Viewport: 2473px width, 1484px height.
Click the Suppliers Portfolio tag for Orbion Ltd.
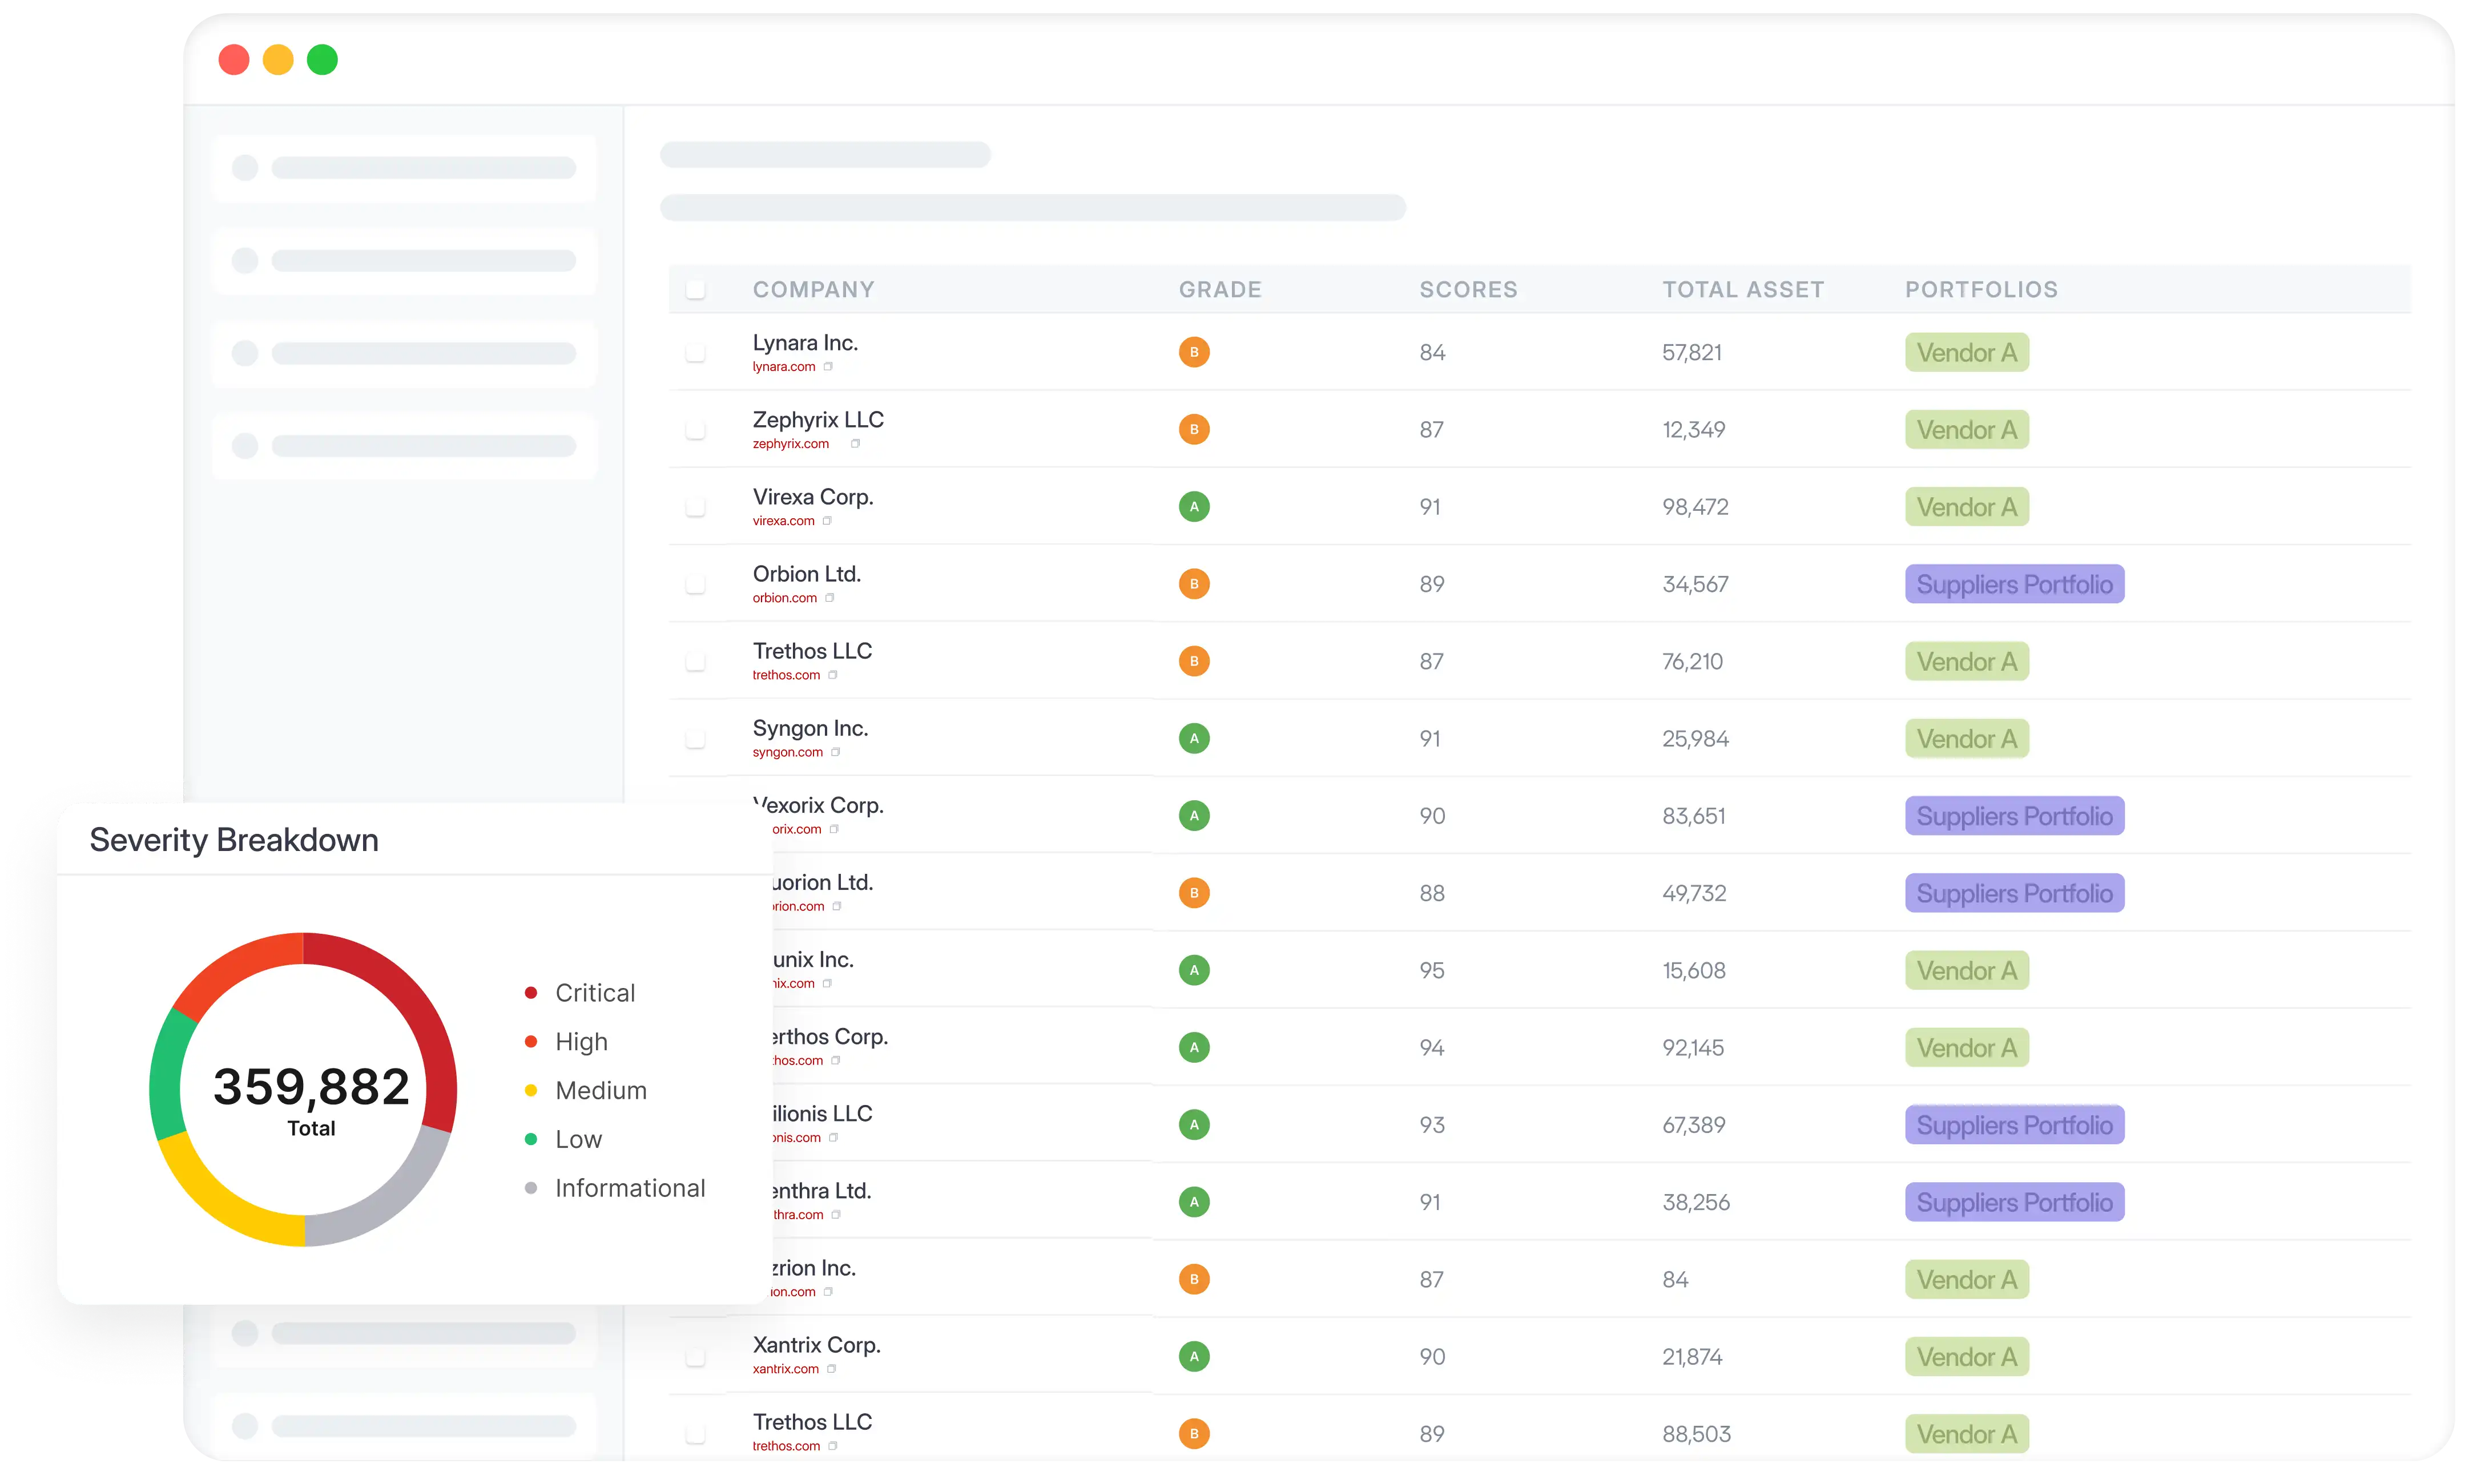click(2014, 584)
